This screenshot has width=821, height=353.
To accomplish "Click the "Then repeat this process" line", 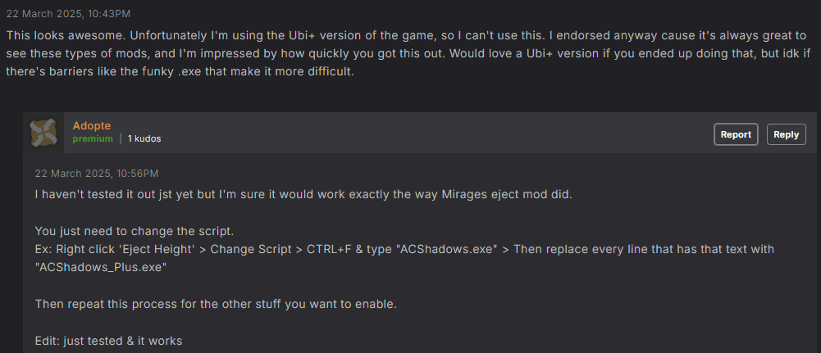I will pos(216,304).
